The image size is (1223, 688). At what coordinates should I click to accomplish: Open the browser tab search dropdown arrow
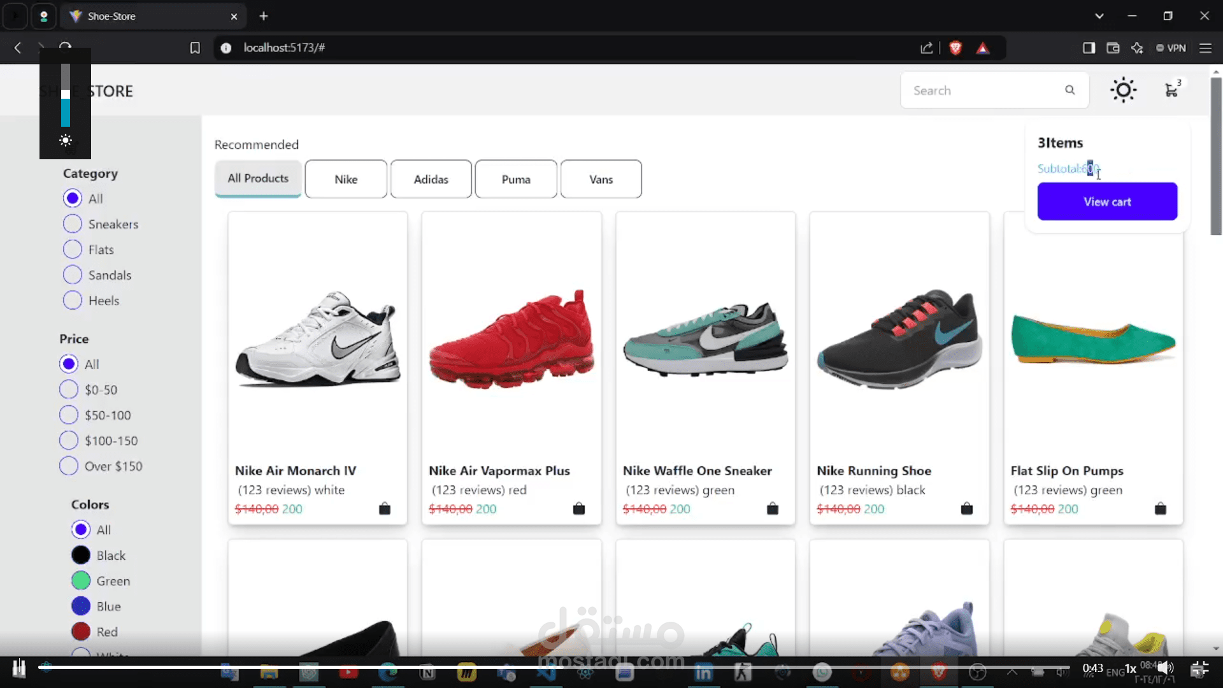[1099, 16]
